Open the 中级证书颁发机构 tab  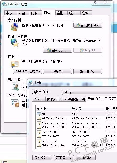(72, 99)
